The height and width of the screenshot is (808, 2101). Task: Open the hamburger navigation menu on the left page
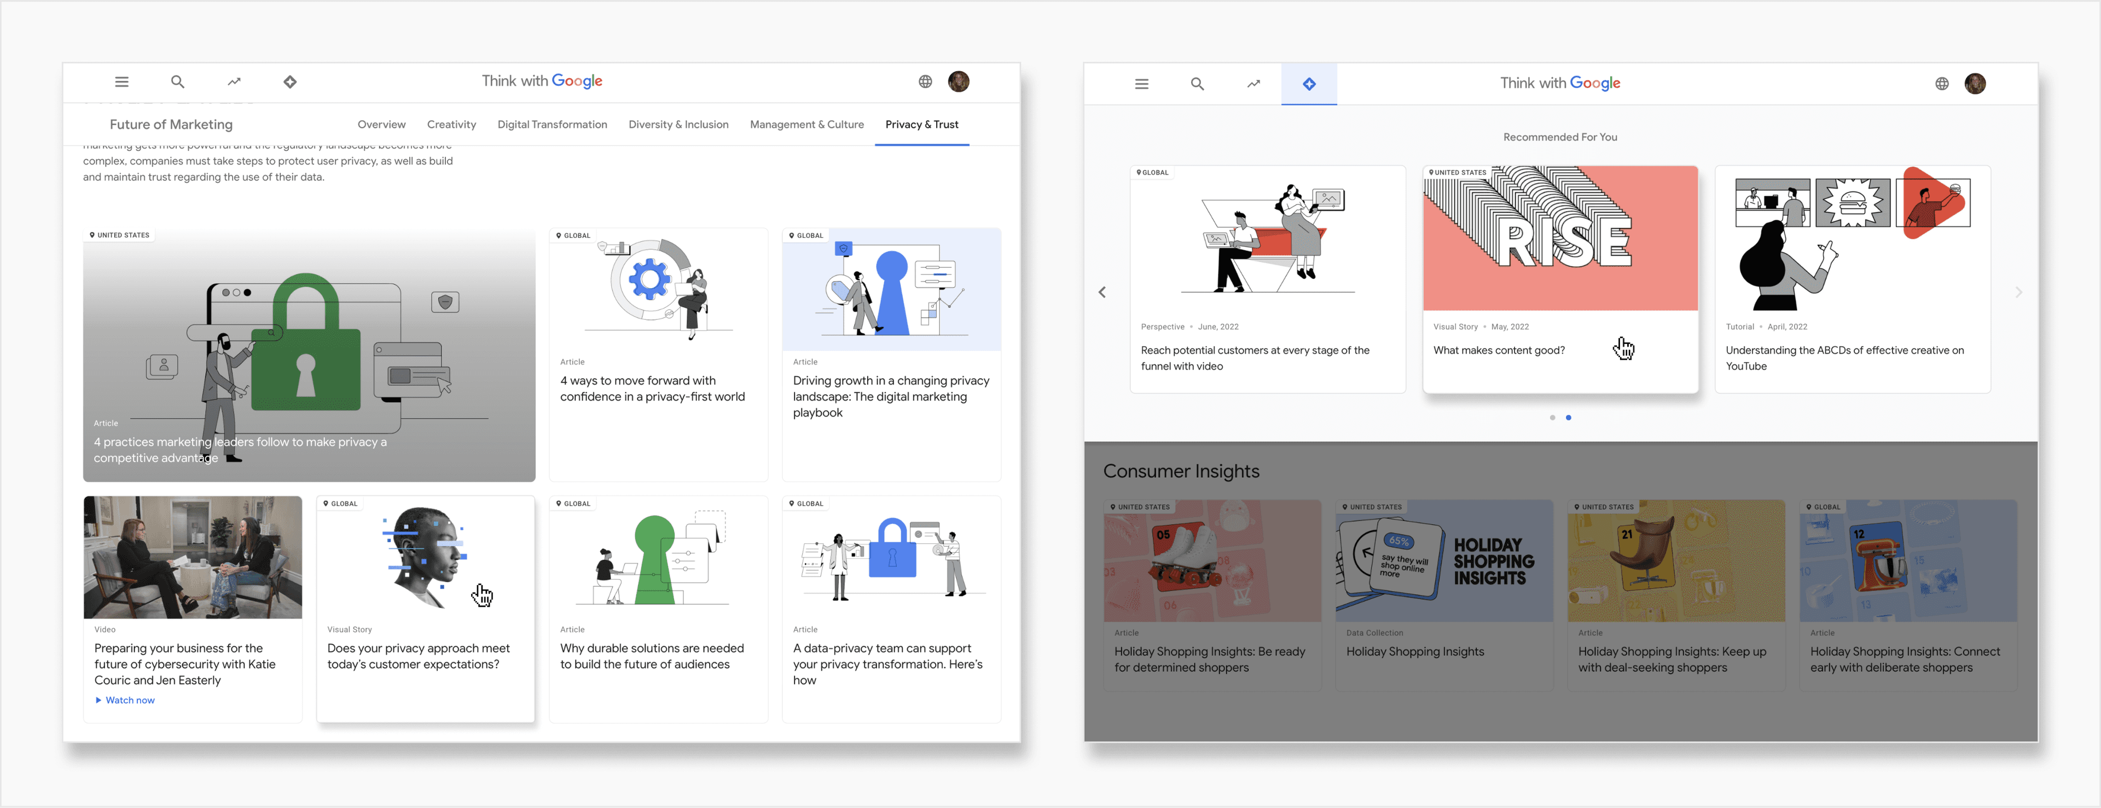point(121,81)
